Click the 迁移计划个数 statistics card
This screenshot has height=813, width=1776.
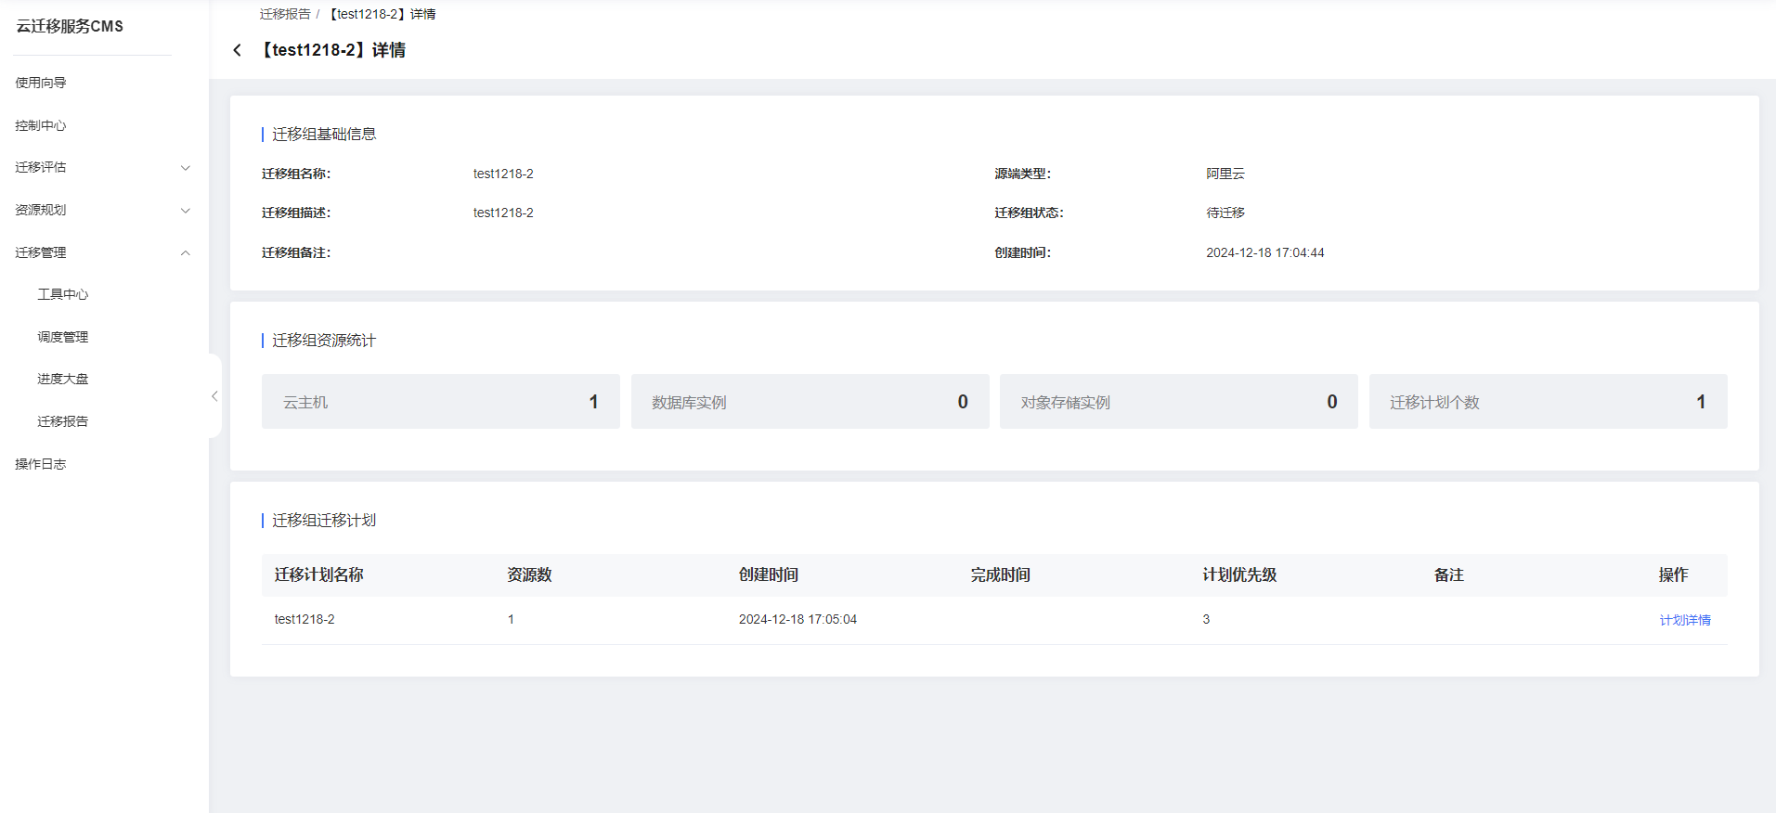[1548, 402]
